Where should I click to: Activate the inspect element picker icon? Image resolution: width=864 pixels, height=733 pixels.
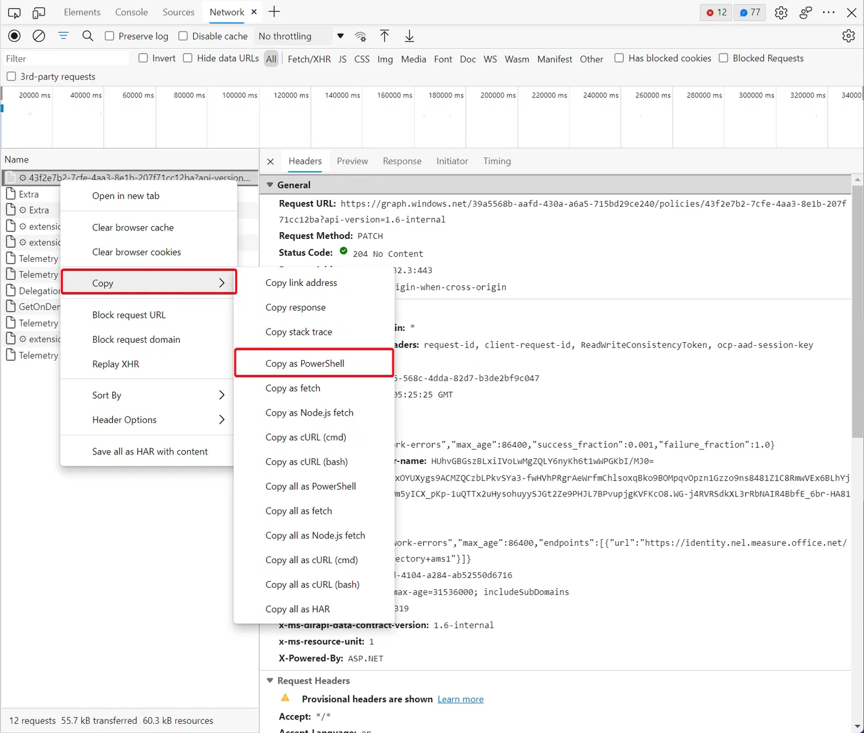coord(14,12)
